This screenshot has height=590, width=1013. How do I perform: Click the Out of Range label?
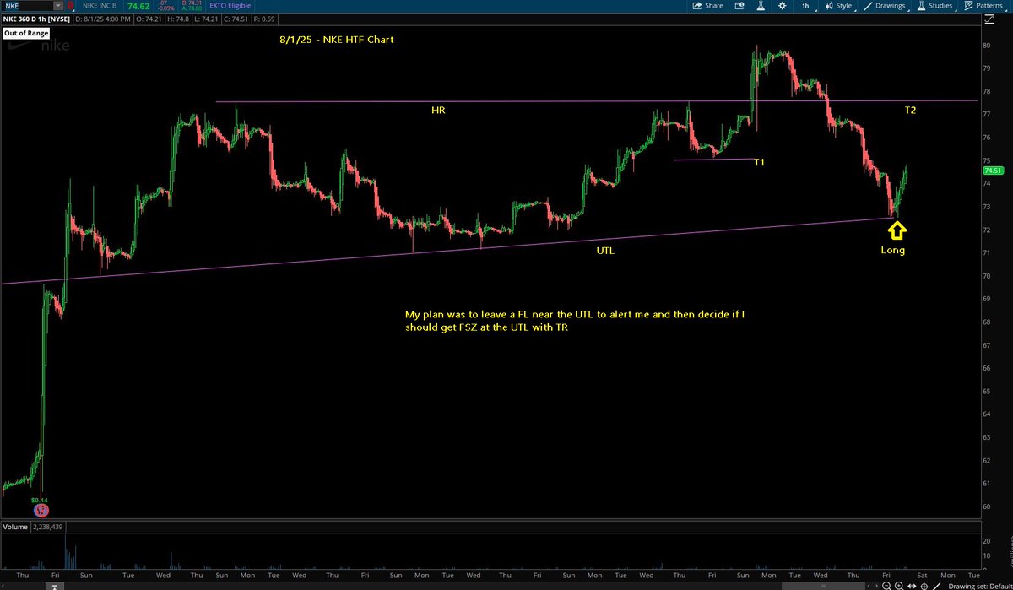coord(25,33)
